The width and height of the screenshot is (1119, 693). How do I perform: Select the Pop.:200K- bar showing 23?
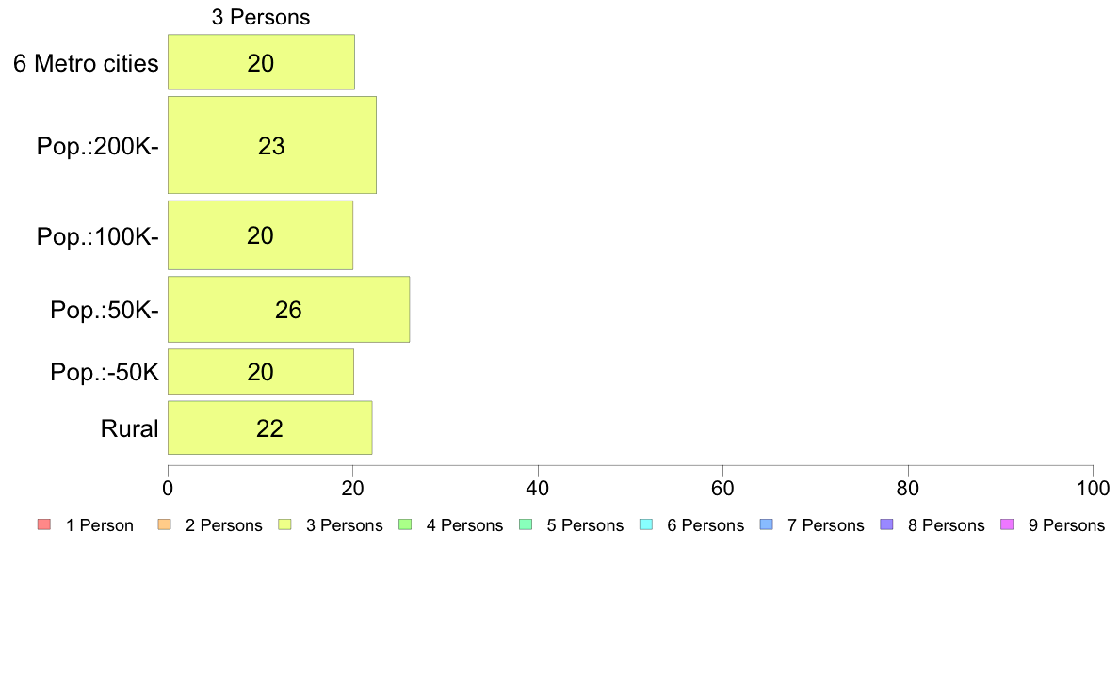click(x=272, y=145)
